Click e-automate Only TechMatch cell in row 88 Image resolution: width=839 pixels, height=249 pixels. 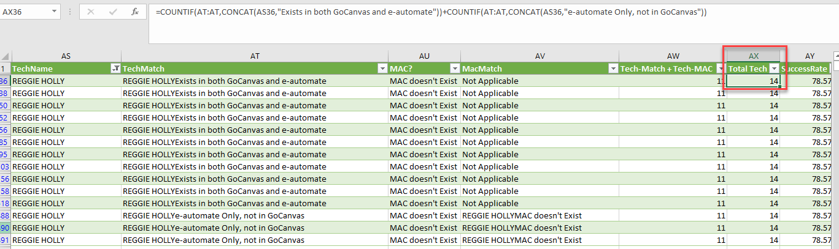[255, 215]
